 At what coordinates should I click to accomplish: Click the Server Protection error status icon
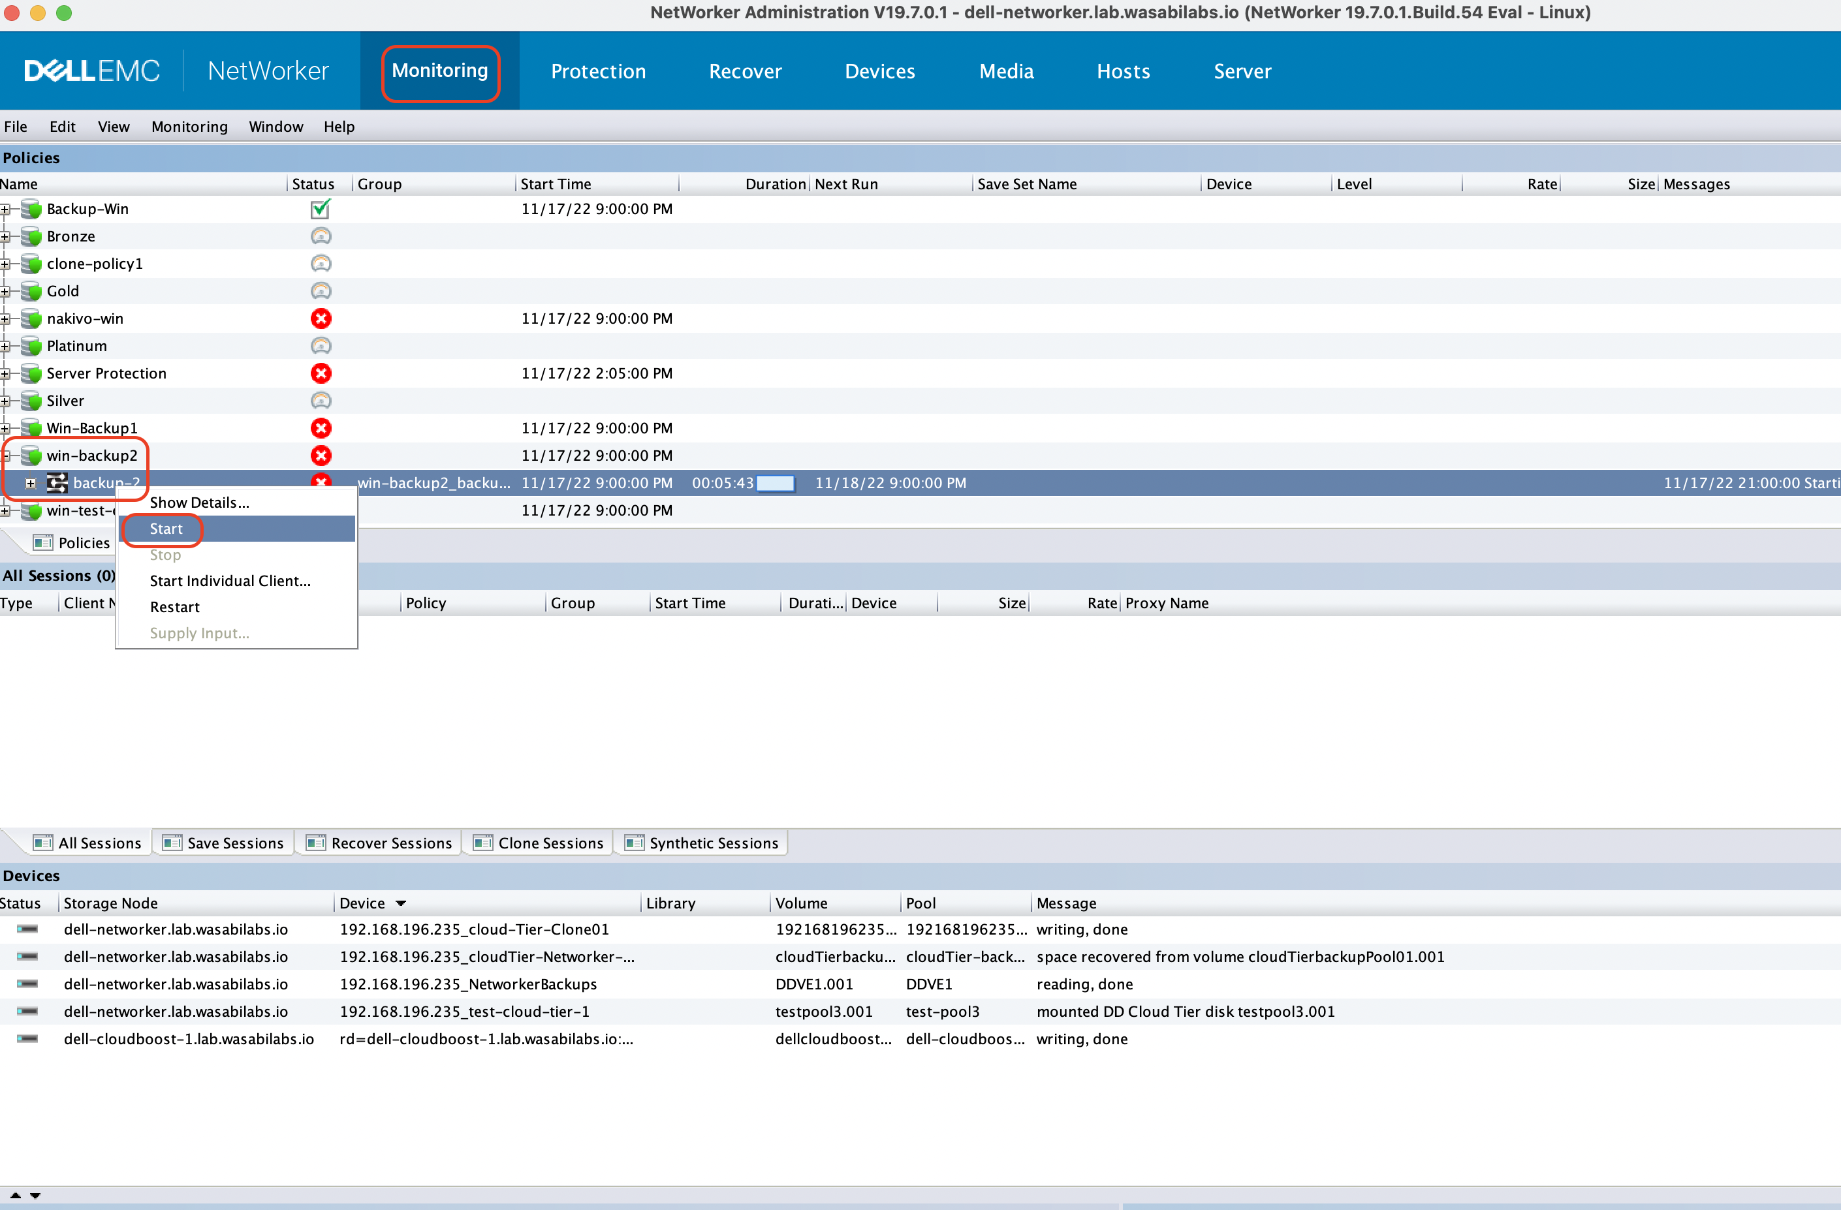(x=319, y=373)
